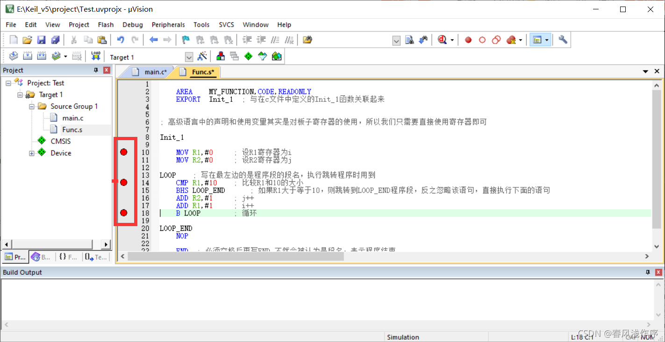Viewport: 665px width, 342px height.
Task: Expand the Device tree node
Action: (x=32, y=153)
